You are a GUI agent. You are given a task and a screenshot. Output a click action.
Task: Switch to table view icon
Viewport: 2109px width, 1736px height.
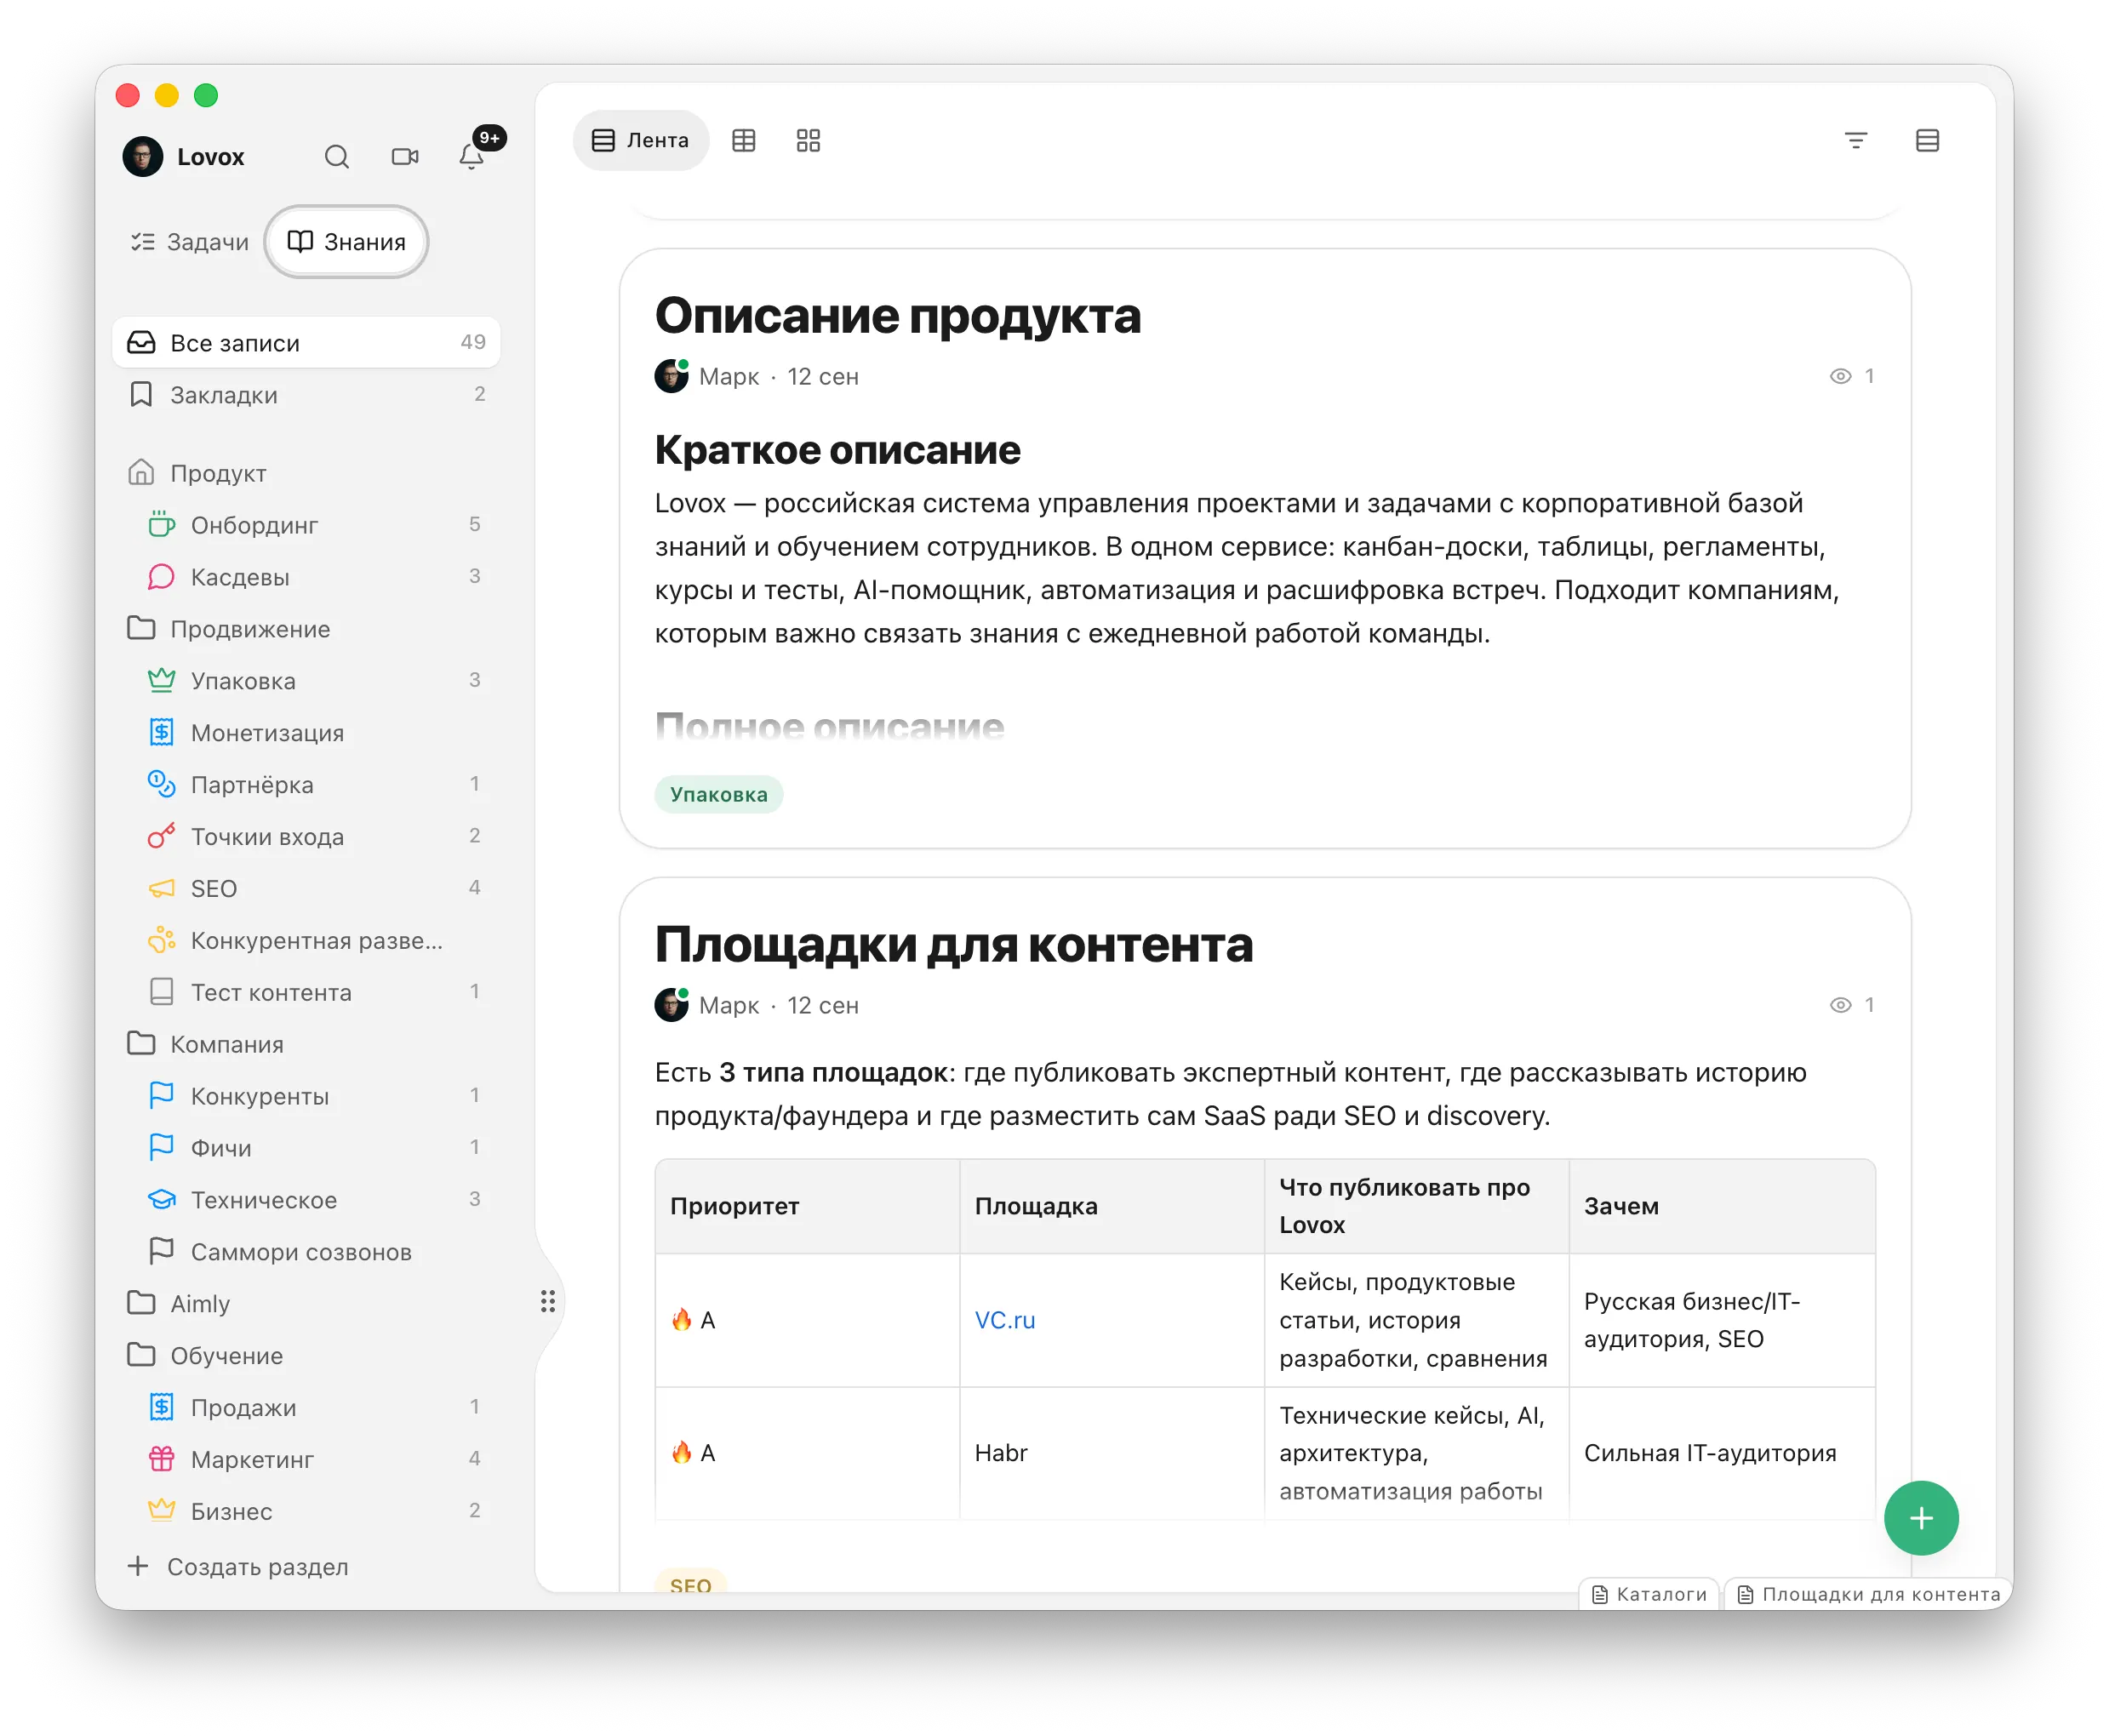pyautogui.click(x=744, y=141)
